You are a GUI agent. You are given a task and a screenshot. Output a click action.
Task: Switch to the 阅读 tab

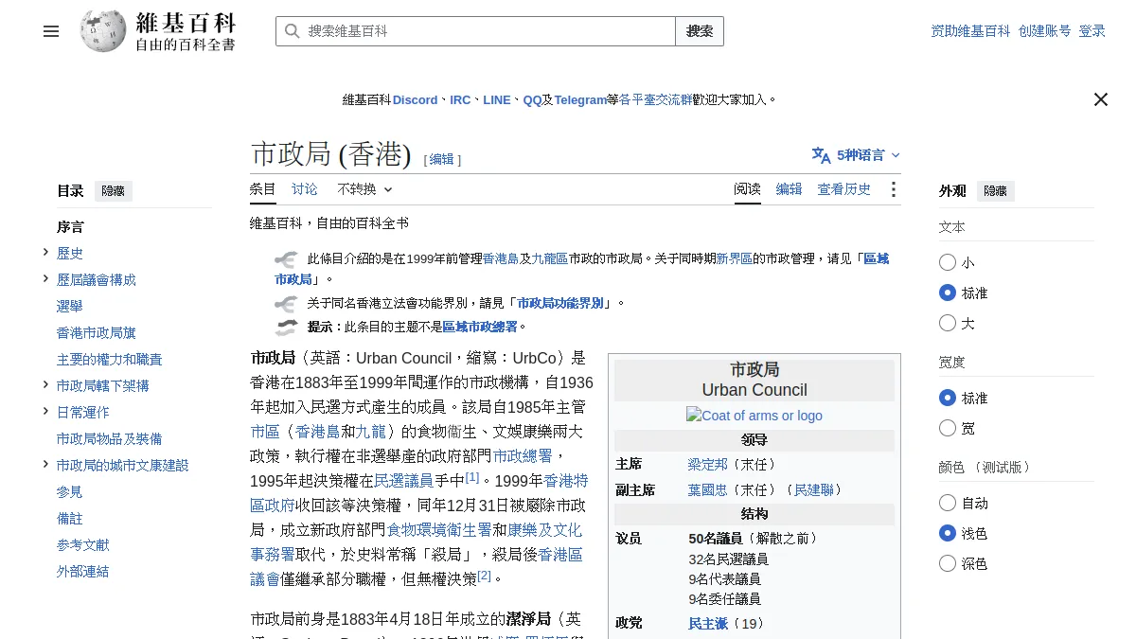(x=748, y=189)
